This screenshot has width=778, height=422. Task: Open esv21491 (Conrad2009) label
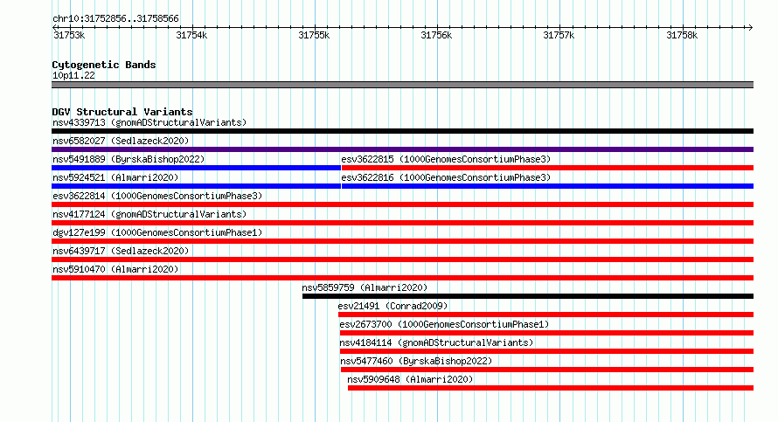click(392, 306)
